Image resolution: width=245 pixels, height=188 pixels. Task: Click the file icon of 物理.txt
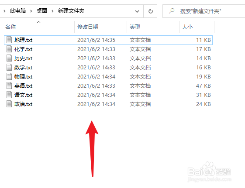pyautogui.click(x=9, y=76)
